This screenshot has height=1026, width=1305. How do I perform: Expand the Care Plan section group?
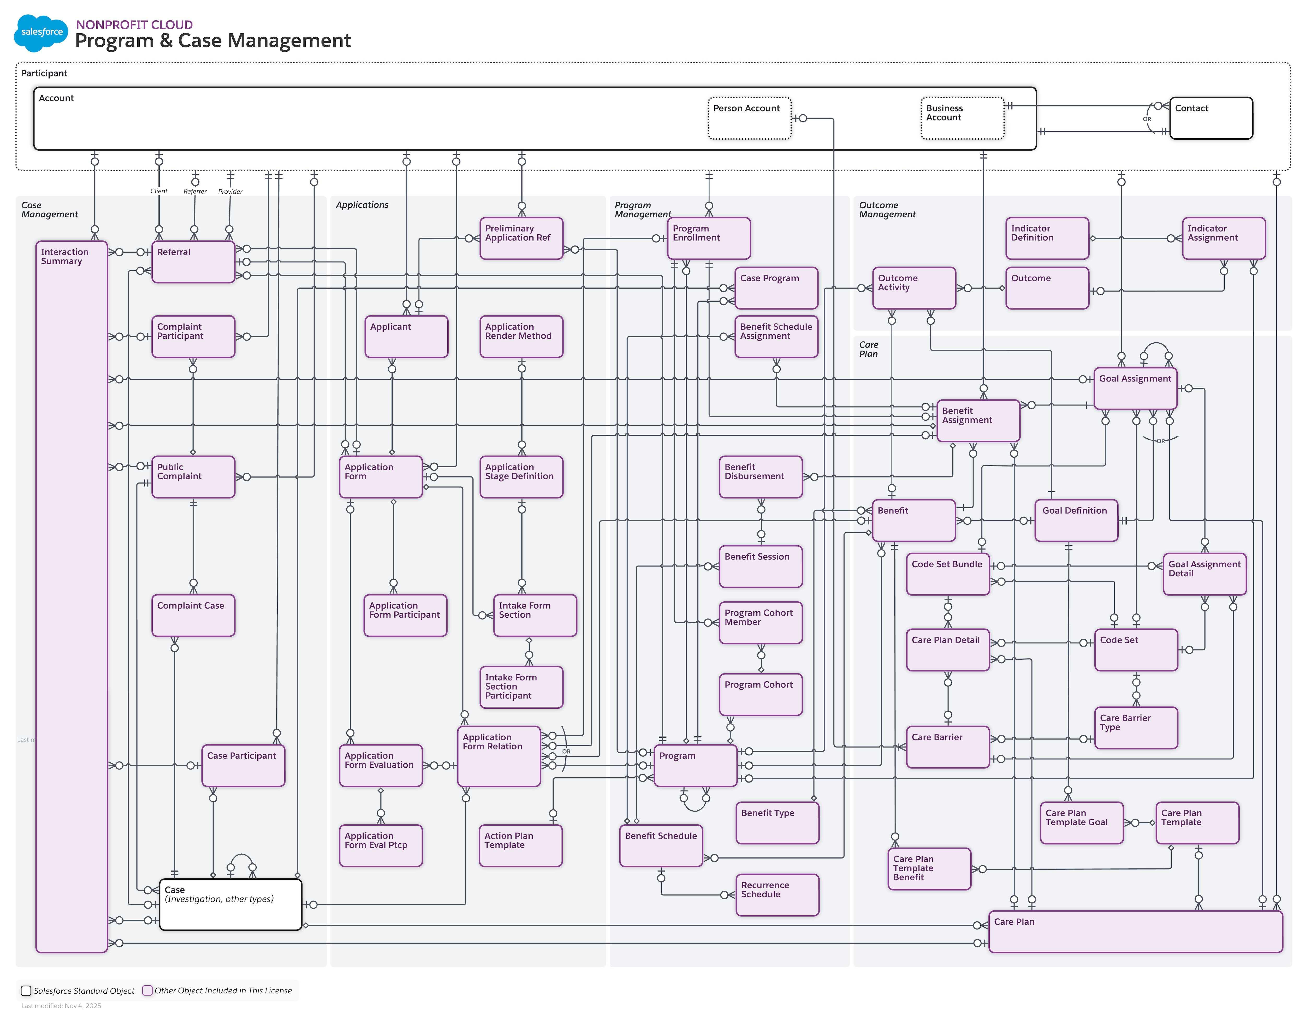869,349
